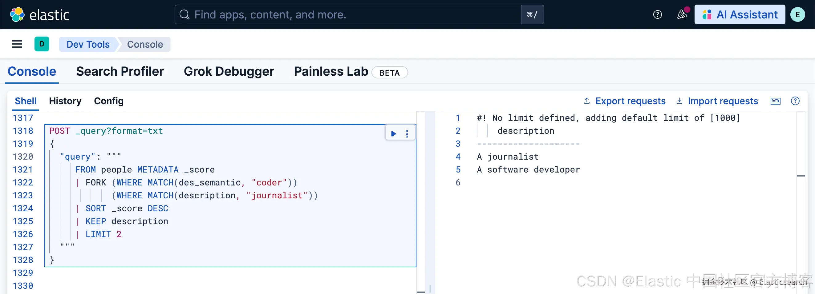The width and height of the screenshot is (815, 294).
Task: Select the Config tab
Action: point(108,101)
